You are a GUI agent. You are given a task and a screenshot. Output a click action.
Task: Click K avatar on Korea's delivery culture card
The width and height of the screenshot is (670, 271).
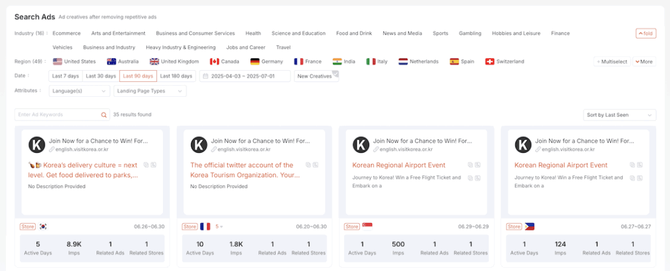(37, 145)
